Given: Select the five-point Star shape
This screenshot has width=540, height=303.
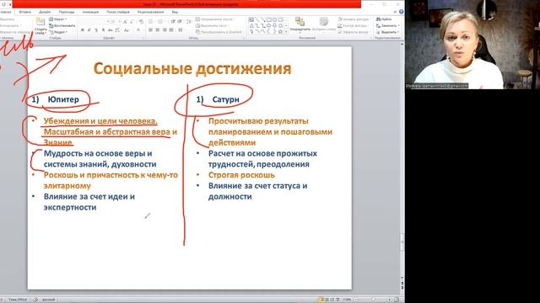Looking at the screenshot, I should pos(281,32).
